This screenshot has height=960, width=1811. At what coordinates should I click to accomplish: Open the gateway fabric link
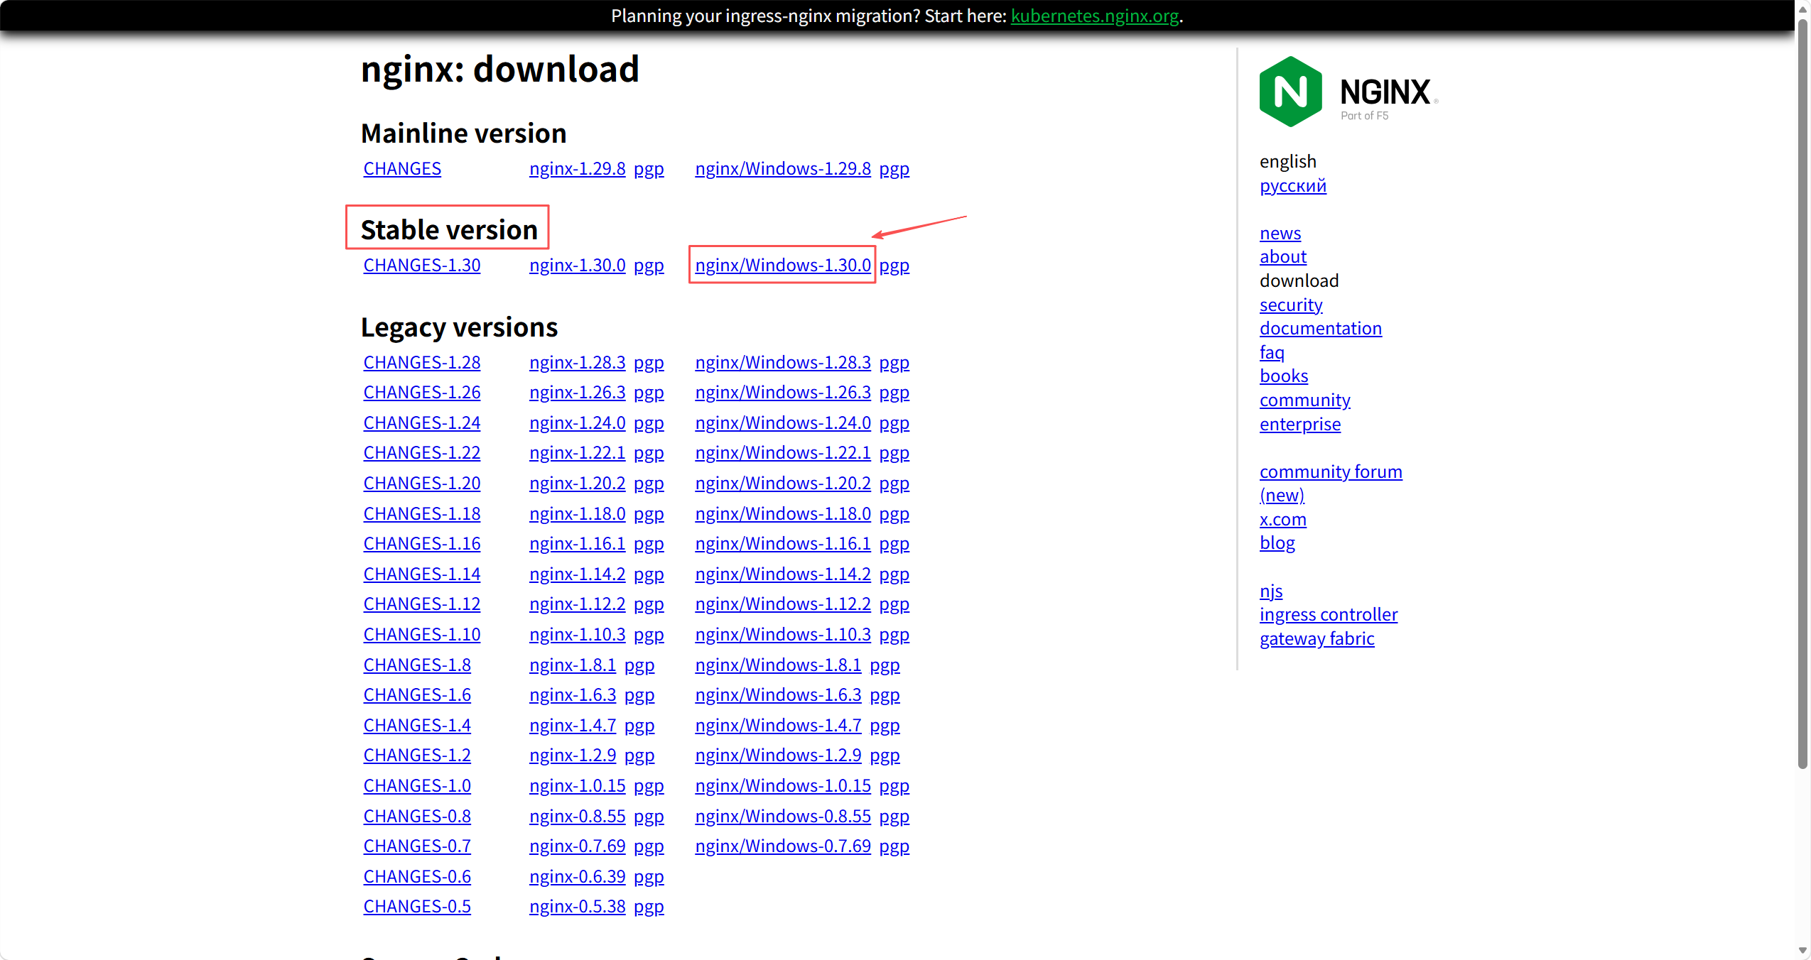1317,638
